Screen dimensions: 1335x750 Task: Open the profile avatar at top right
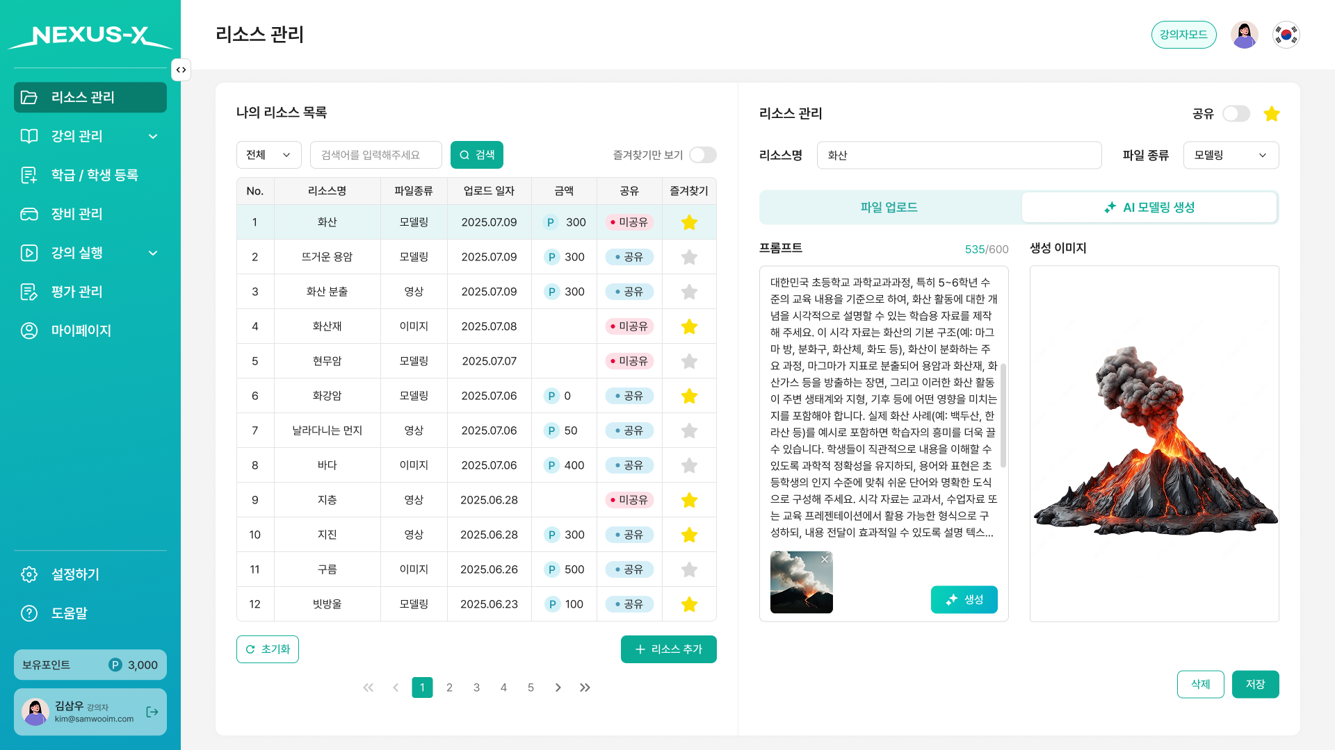(x=1245, y=34)
